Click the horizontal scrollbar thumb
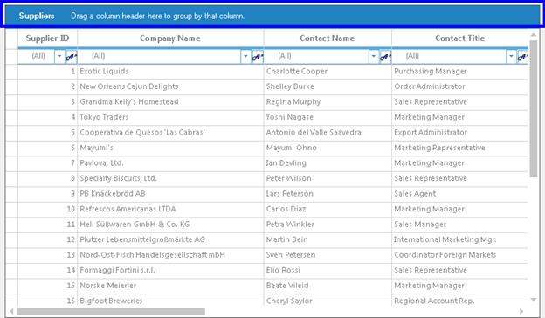This screenshot has height=318, width=545. point(111,311)
